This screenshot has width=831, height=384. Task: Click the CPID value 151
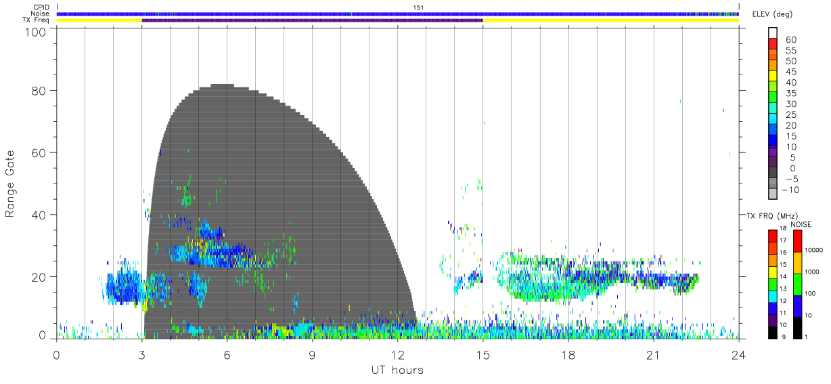418,7
